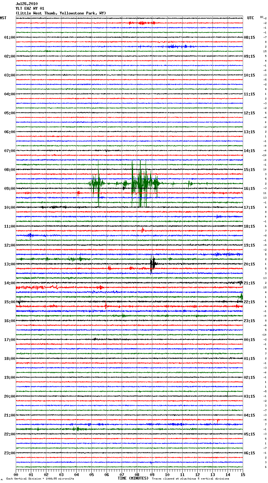
Task: Click the '18:15' UTC time label
Action: [x=249, y=226]
